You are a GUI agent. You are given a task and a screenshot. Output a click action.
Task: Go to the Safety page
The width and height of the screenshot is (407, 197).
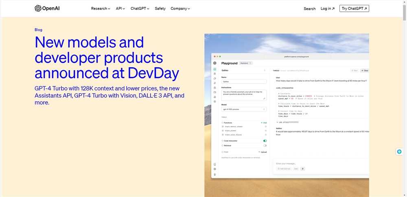click(x=160, y=9)
